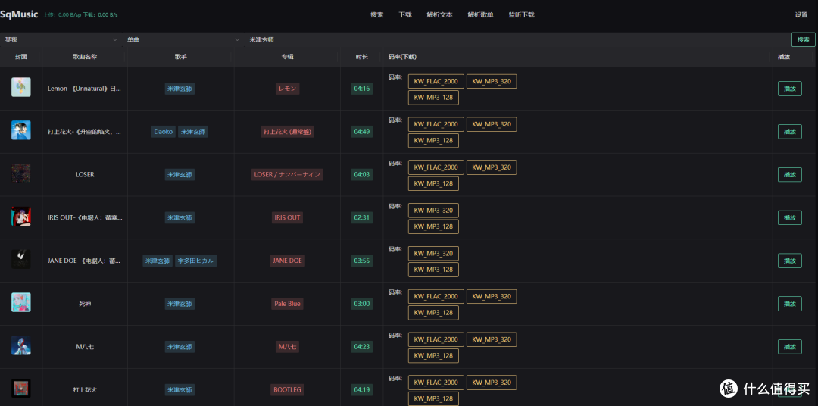Open the 下载 tab
The width and height of the screenshot is (818, 406).
click(x=404, y=14)
